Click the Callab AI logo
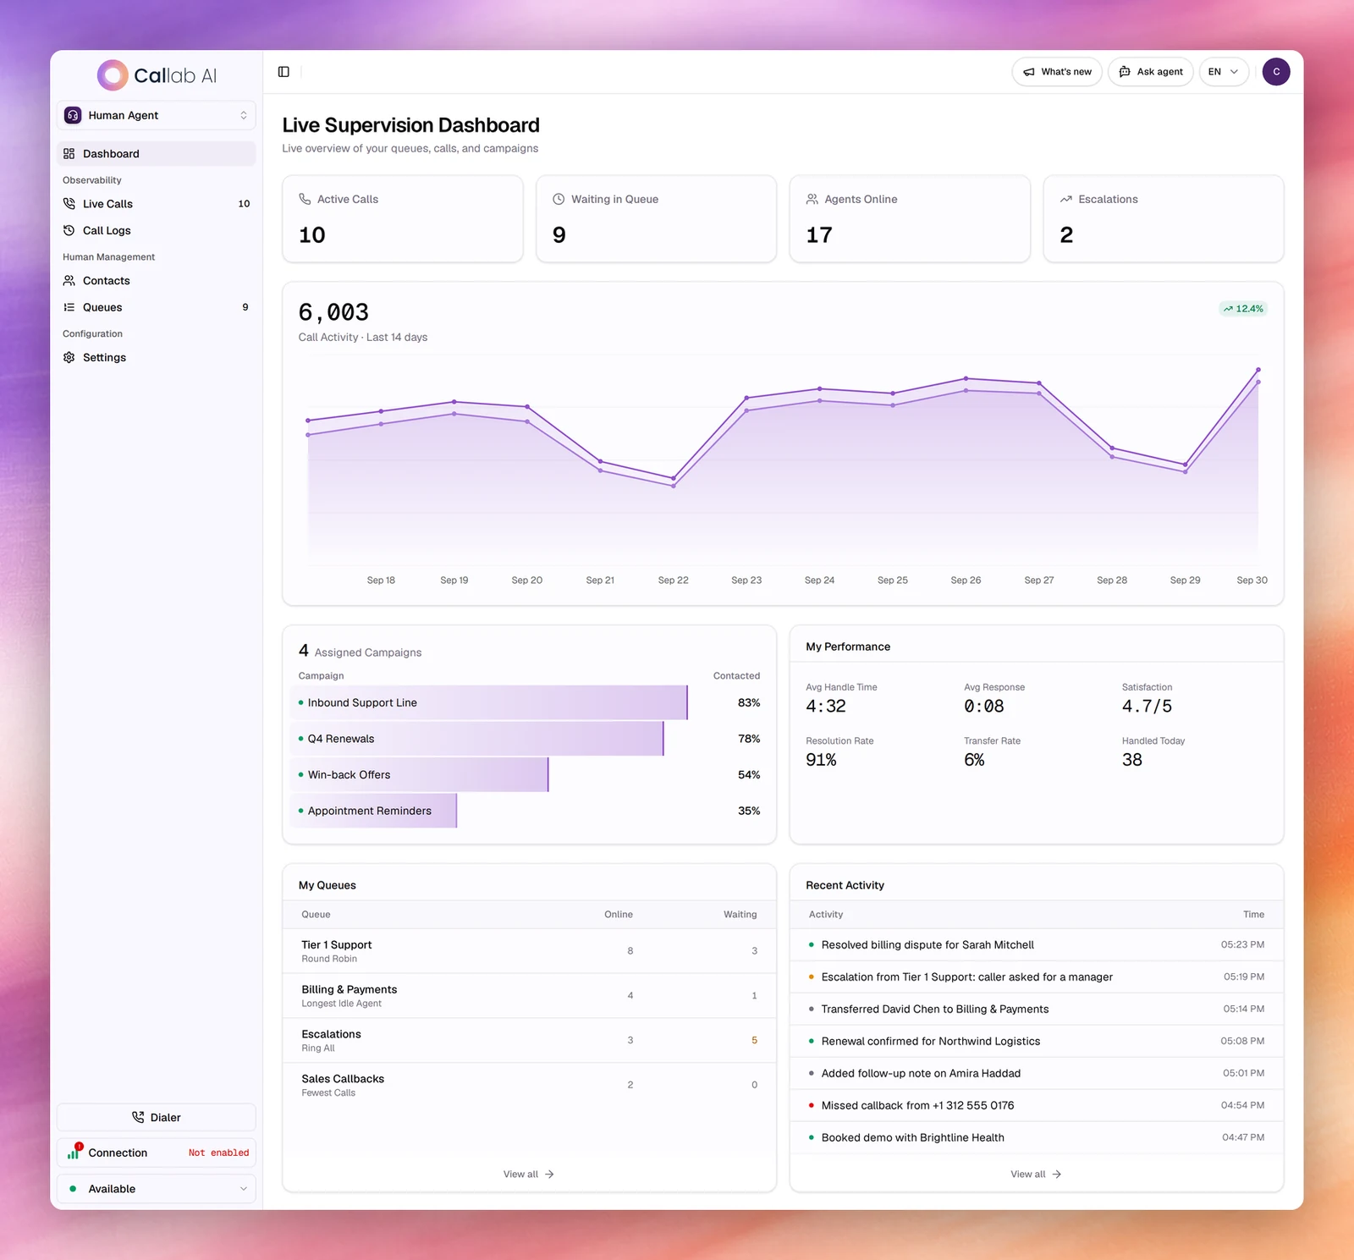1354x1260 pixels. (157, 75)
